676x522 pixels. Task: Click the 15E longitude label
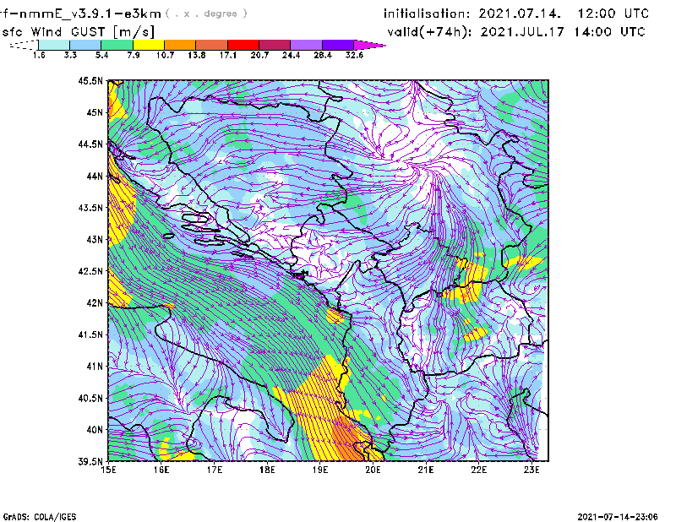(x=108, y=470)
